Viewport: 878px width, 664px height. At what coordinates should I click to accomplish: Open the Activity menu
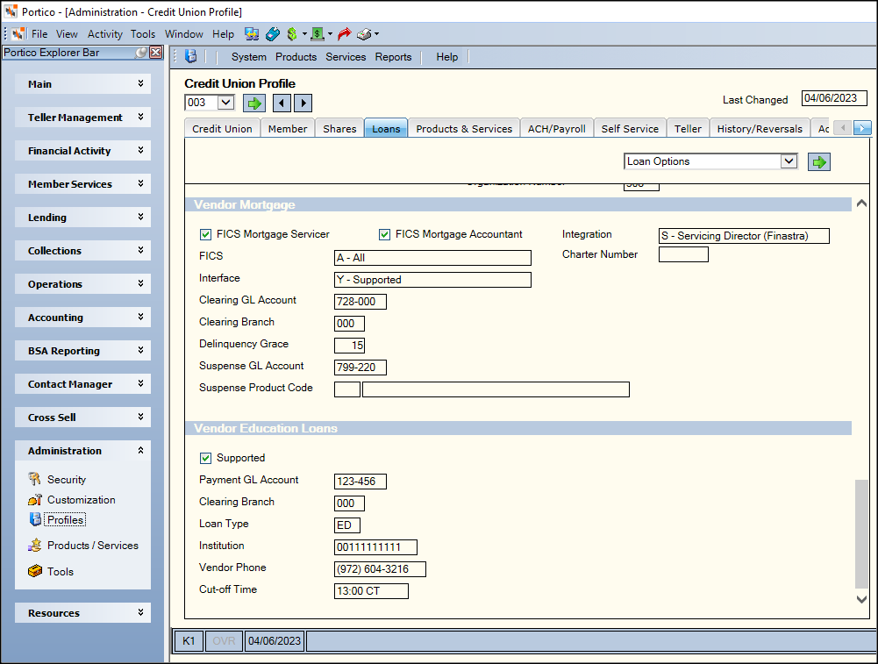coord(104,34)
